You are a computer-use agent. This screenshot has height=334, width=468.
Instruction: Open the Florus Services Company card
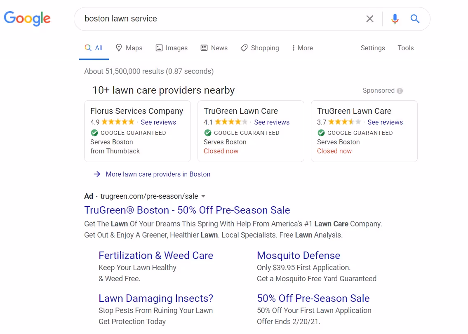click(137, 131)
